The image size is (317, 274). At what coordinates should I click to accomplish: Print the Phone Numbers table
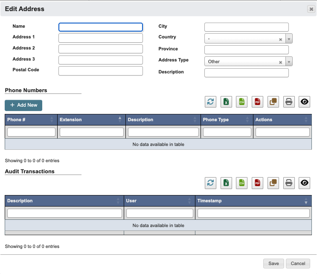click(x=289, y=102)
